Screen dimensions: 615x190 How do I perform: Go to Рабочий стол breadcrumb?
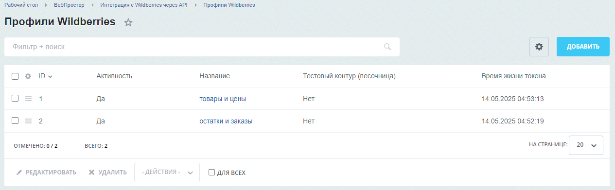21,5
